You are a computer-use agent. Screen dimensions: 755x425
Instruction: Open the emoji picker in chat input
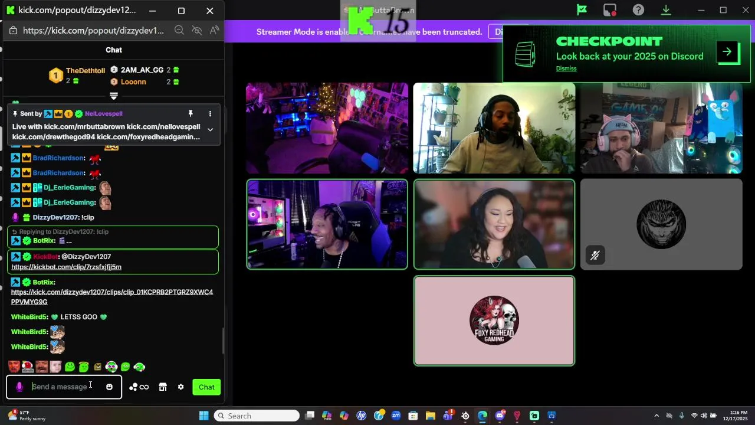(x=109, y=387)
